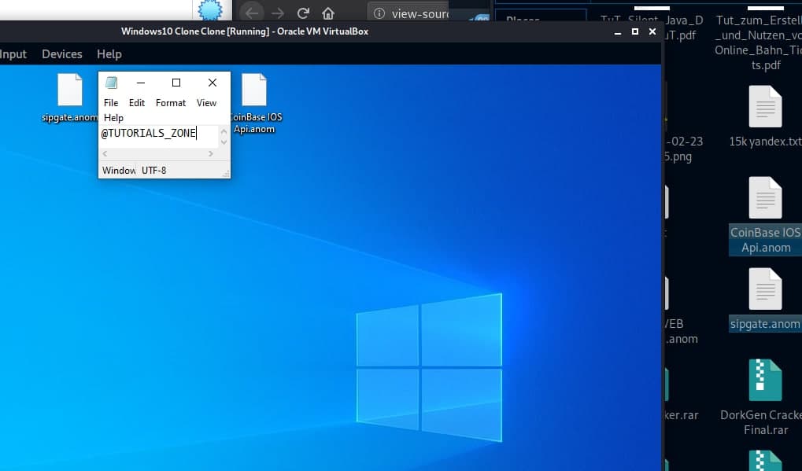Click the browser home icon
This screenshot has width=802, height=471.
[x=328, y=13]
